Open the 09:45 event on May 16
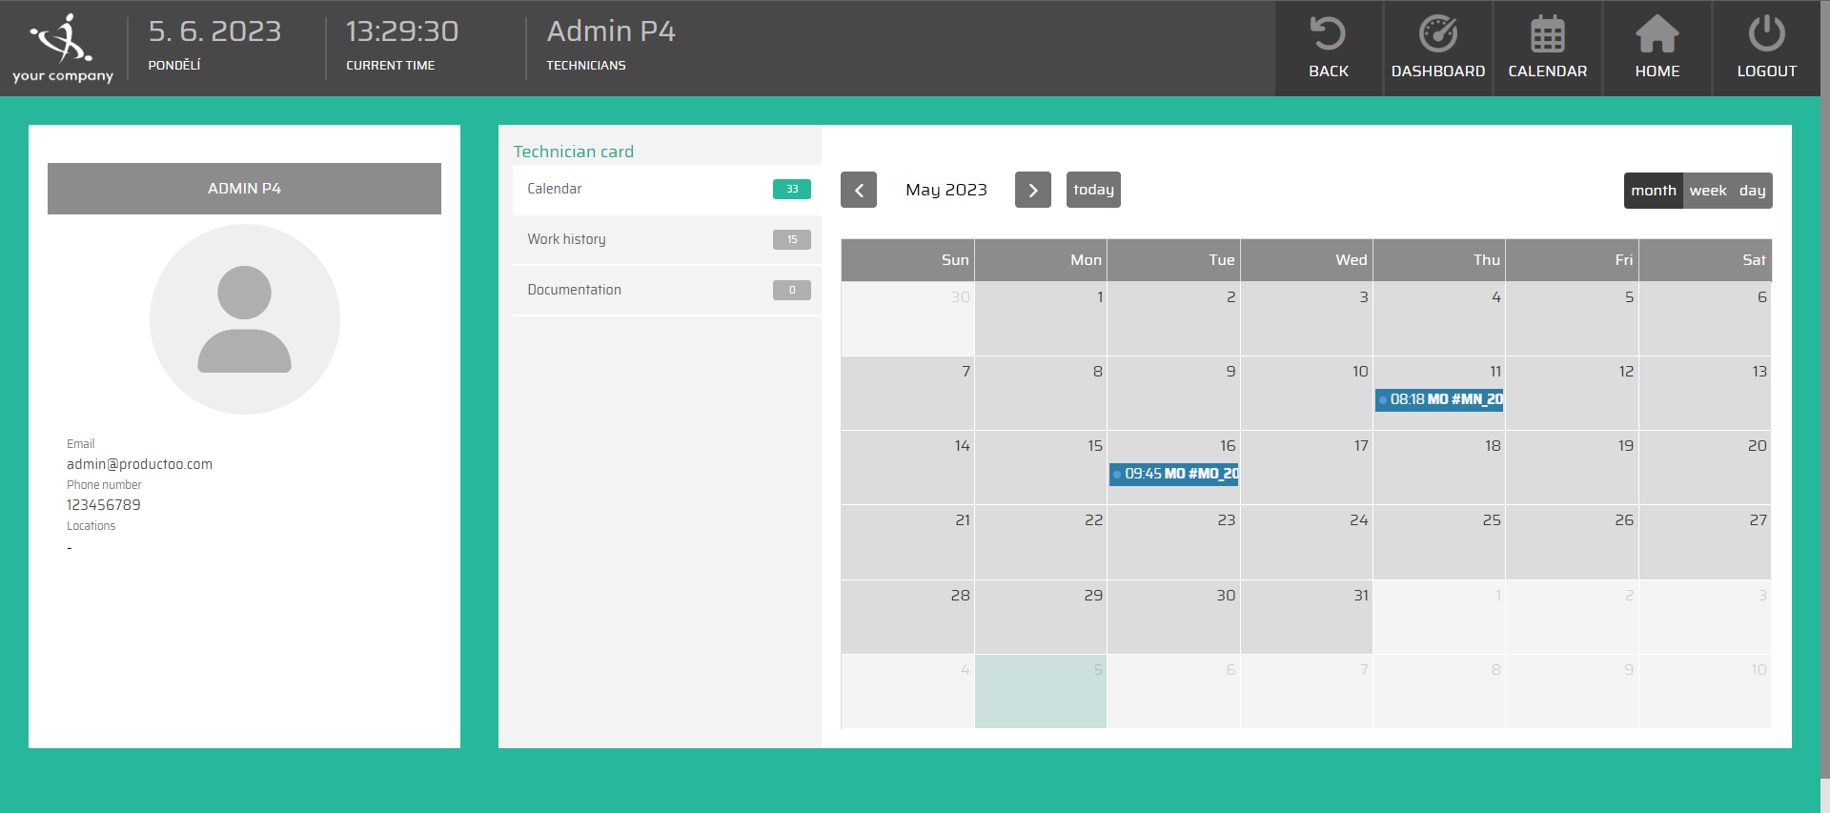The image size is (1830, 813). tap(1174, 474)
